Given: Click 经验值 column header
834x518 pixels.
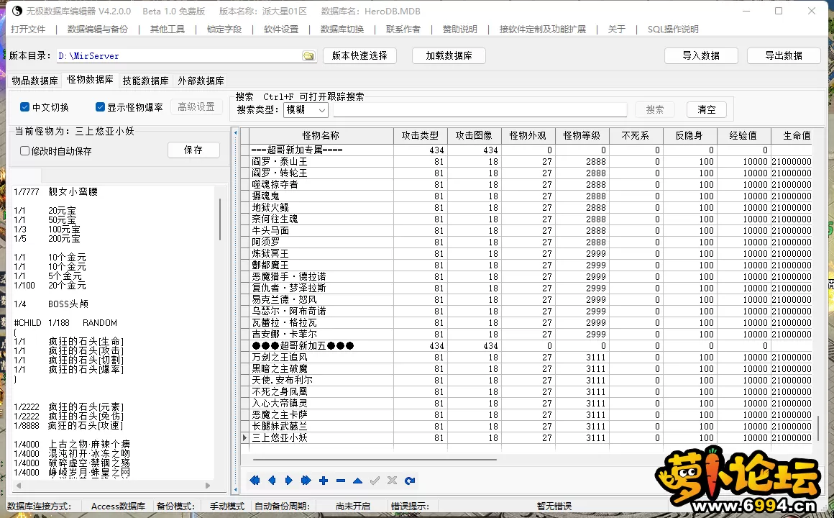Looking at the screenshot, I should coord(743,136).
